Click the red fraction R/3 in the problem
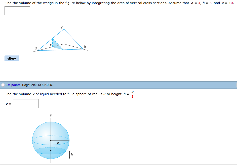Viewport: 237px width, 165px height. point(132,94)
